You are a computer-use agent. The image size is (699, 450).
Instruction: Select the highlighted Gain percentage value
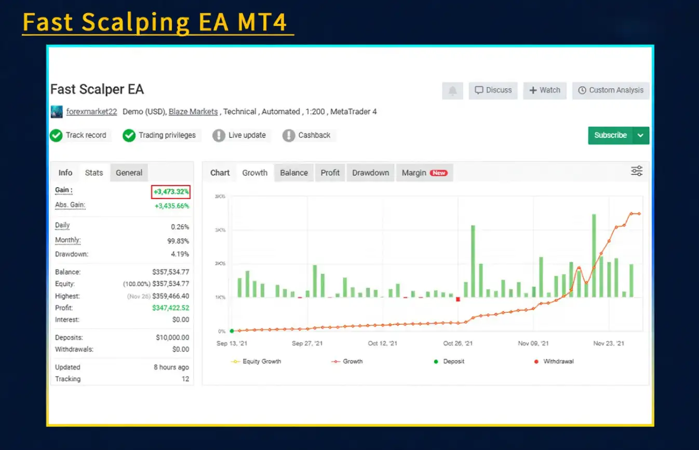(170, 191)
